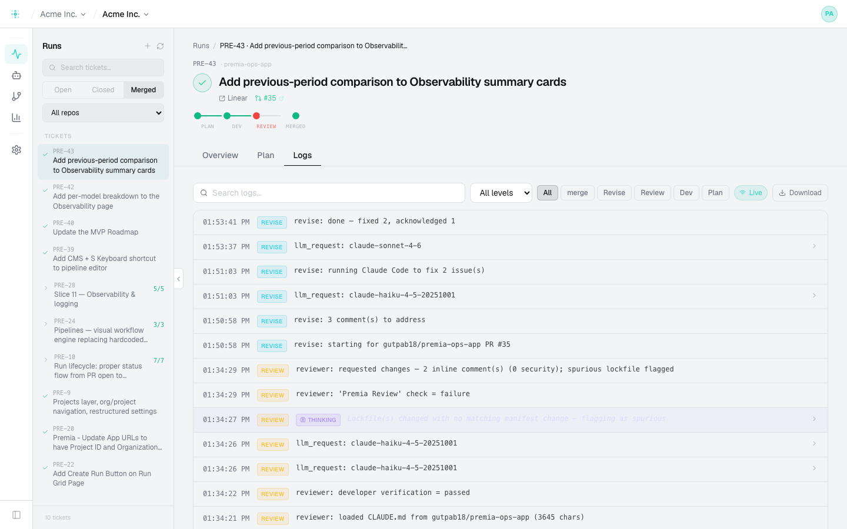Open the Linear ticket link
Screen dimensions: 847x529
(234, 98)
